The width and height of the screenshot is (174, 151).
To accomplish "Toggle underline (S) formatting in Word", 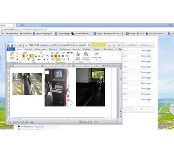I will (x=31, y=56).
